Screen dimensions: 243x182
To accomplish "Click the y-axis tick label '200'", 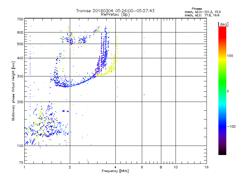I will tap(20, 102).
